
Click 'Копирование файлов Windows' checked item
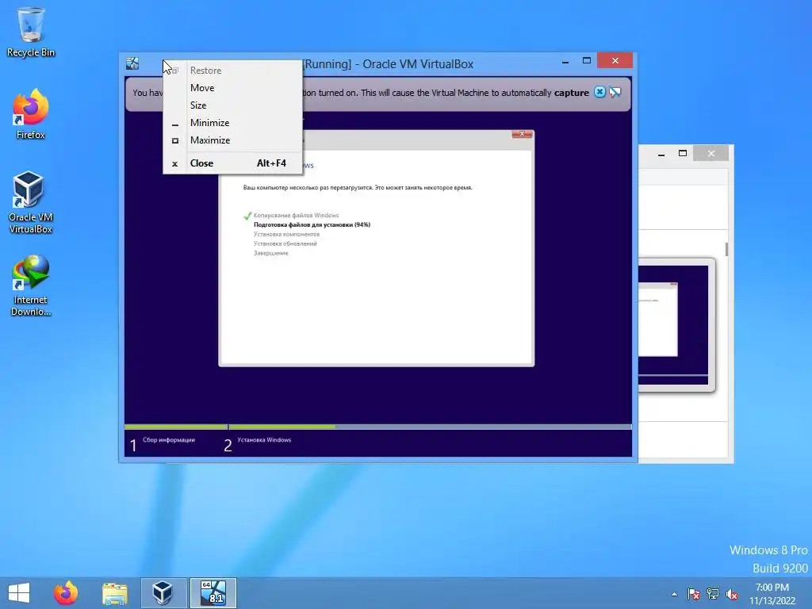[297, 216]
